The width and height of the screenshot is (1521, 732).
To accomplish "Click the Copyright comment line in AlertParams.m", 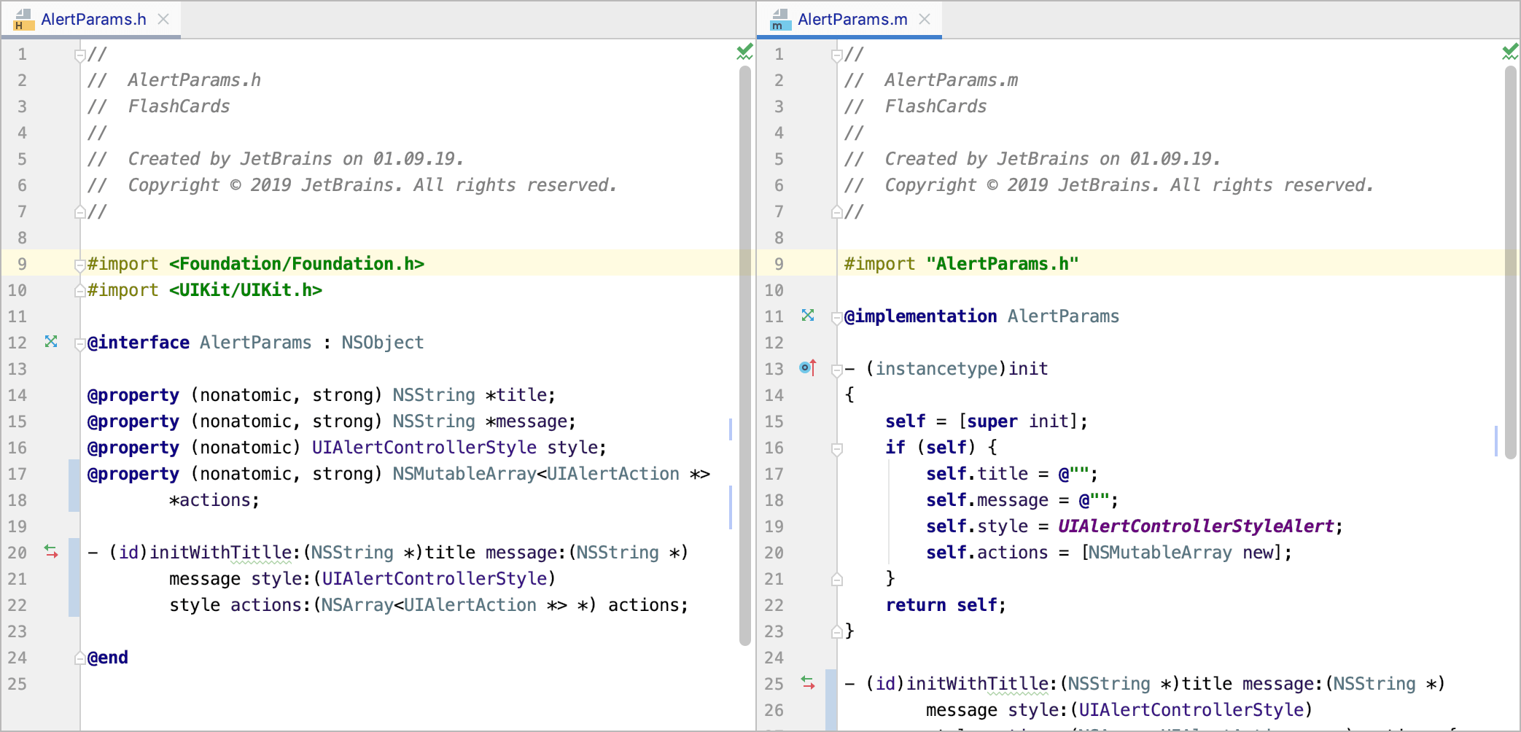I will [x=1109, y=185].
